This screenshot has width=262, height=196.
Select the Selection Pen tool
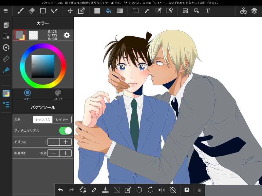click(158, 11)
